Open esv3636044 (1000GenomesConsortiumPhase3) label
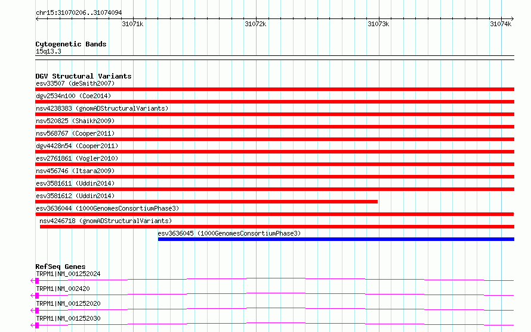 [x=107, y=208]
